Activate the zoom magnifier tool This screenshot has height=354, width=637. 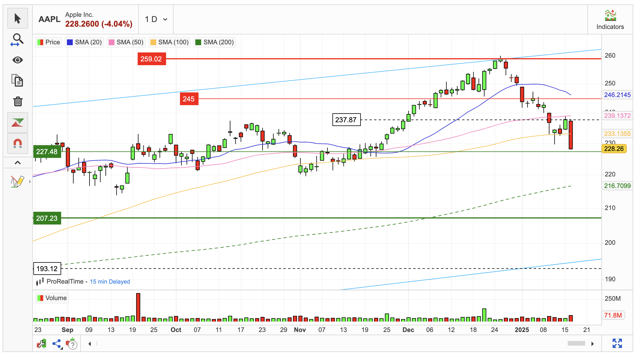[x=17, y=39]
